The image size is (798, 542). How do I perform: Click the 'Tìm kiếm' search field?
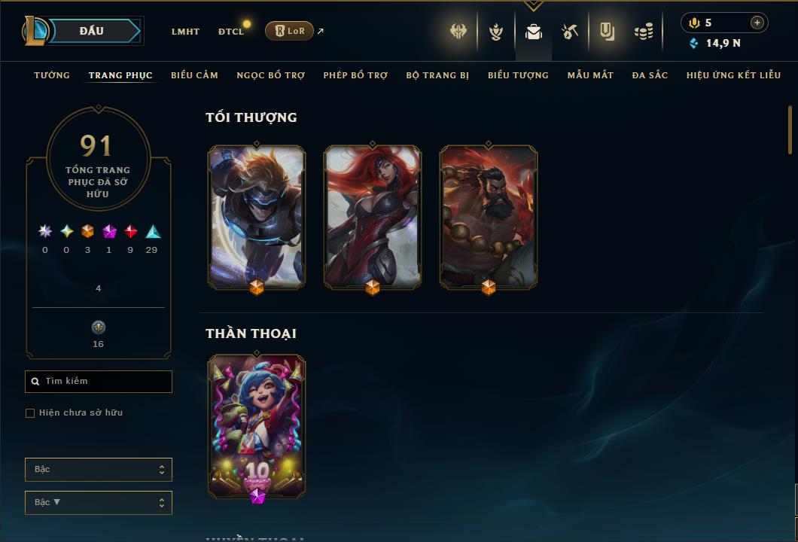tap(98, 381)
